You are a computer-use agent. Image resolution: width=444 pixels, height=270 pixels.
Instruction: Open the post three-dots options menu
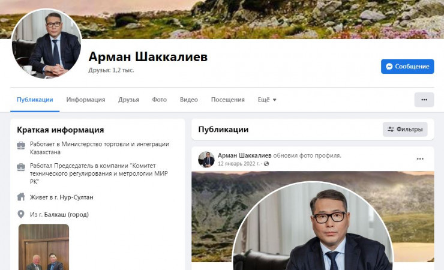tap(420, 159)
